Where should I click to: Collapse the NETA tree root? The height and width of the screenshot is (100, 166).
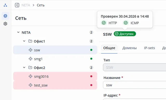(x=18, y=32)
